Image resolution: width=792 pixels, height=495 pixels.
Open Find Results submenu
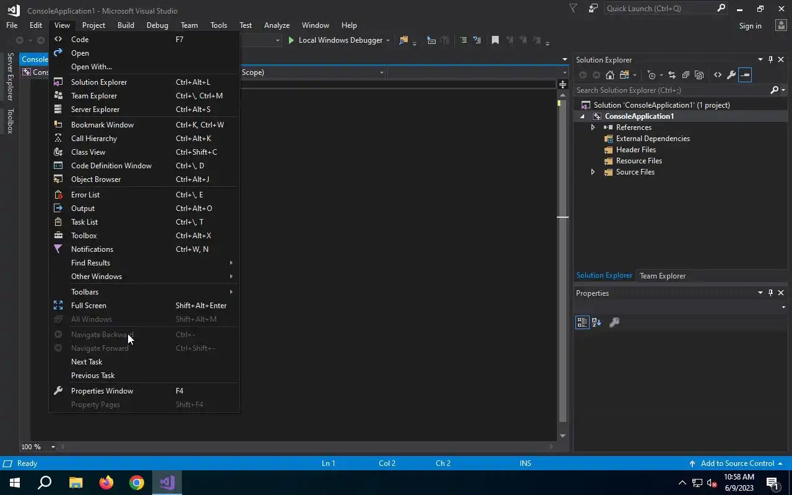144,263
